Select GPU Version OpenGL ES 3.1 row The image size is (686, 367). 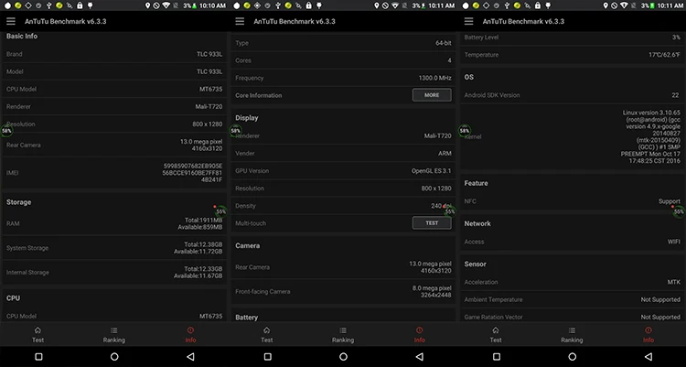[343, 171]
